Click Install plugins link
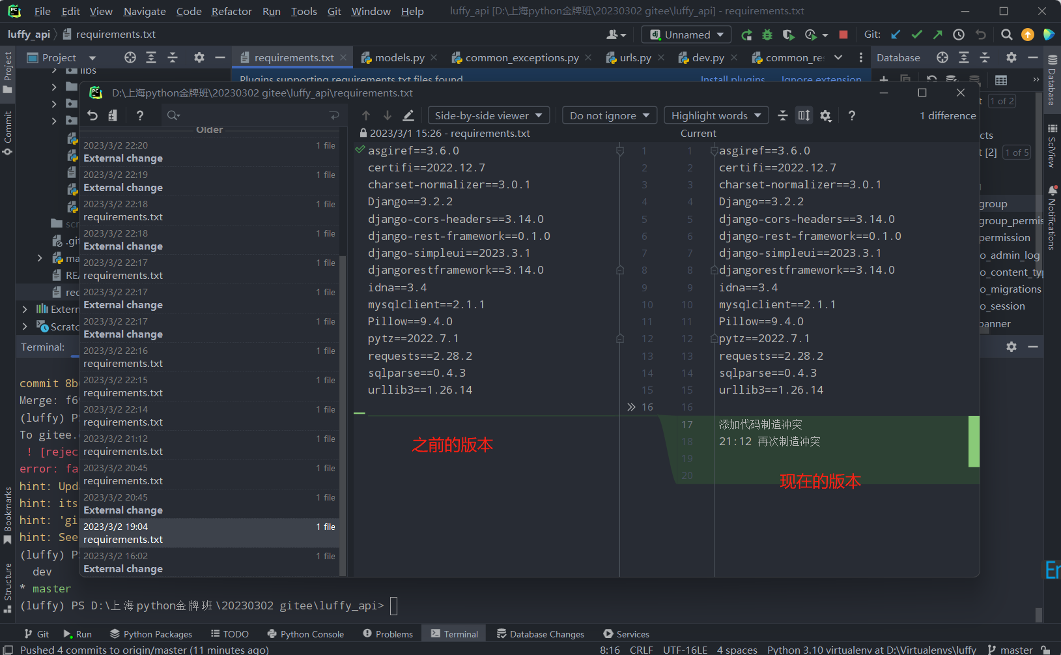 click(733, 80)
